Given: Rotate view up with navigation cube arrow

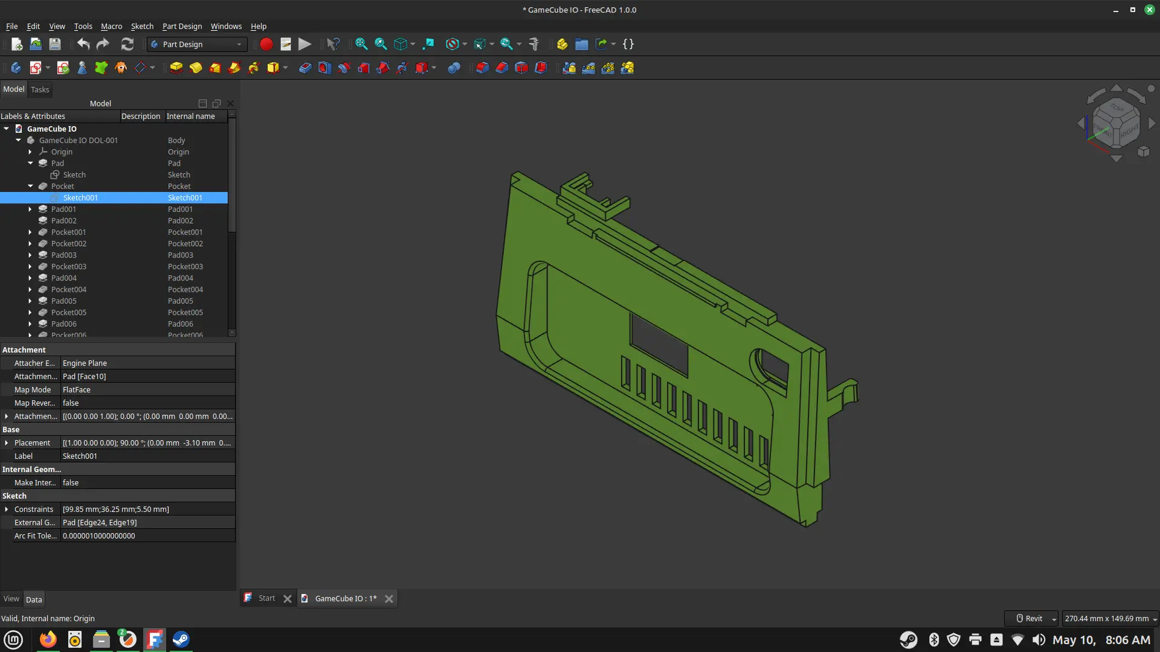Looking at the screenshot, I should (1116, 88).
